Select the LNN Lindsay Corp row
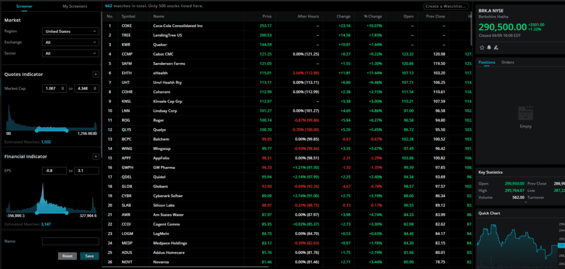Viewport: 565px width, 269px height. (x=287, y=111)
